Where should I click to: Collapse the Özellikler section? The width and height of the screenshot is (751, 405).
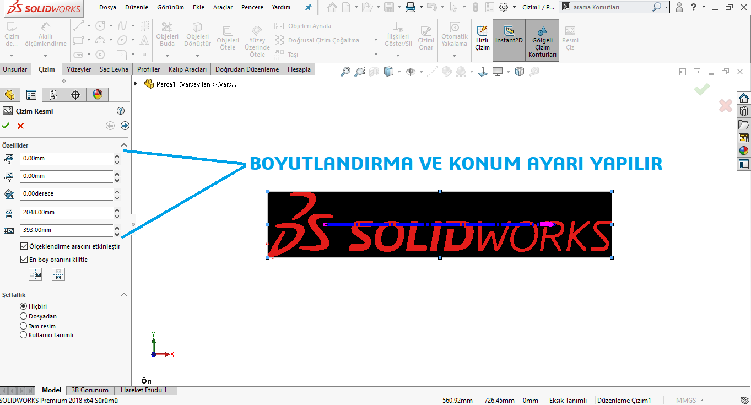click(x=124, y=145)
